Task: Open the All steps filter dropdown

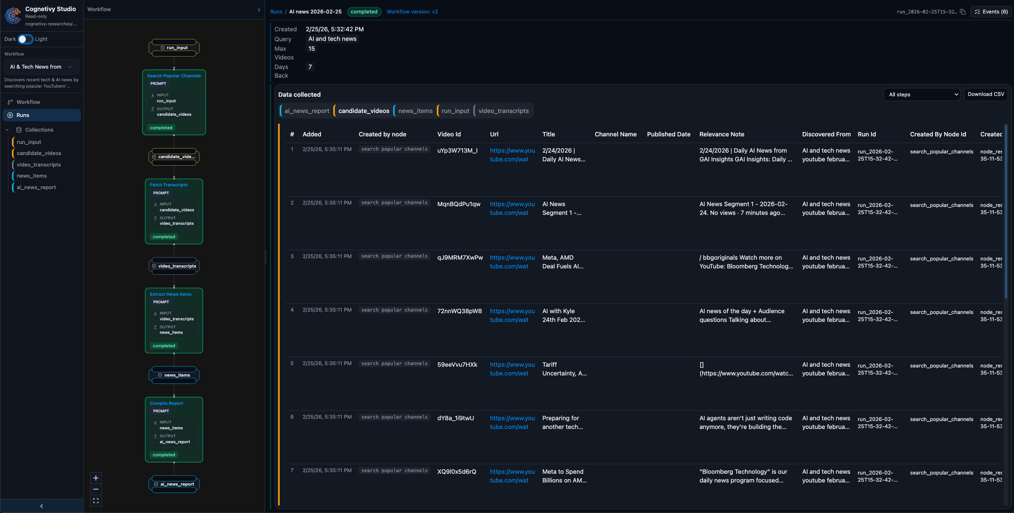Action: click(x=922, y=94)
